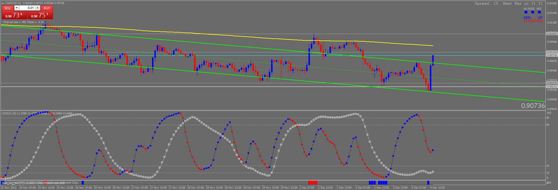Decrease lot volume with the down arrow
The image size is (558, 190).
click(17, 8)
